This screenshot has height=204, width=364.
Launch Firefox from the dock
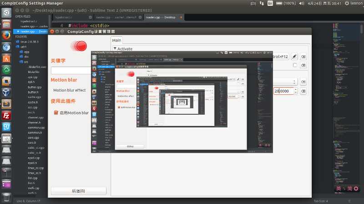click(x=6, y=35)
